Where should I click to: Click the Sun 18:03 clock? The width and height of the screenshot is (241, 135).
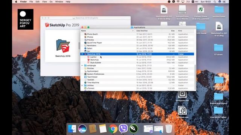point(206,1)
